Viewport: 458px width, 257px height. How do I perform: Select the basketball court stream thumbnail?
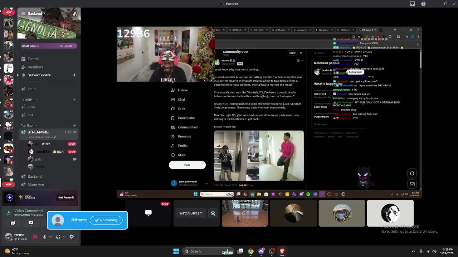(245, 213)
